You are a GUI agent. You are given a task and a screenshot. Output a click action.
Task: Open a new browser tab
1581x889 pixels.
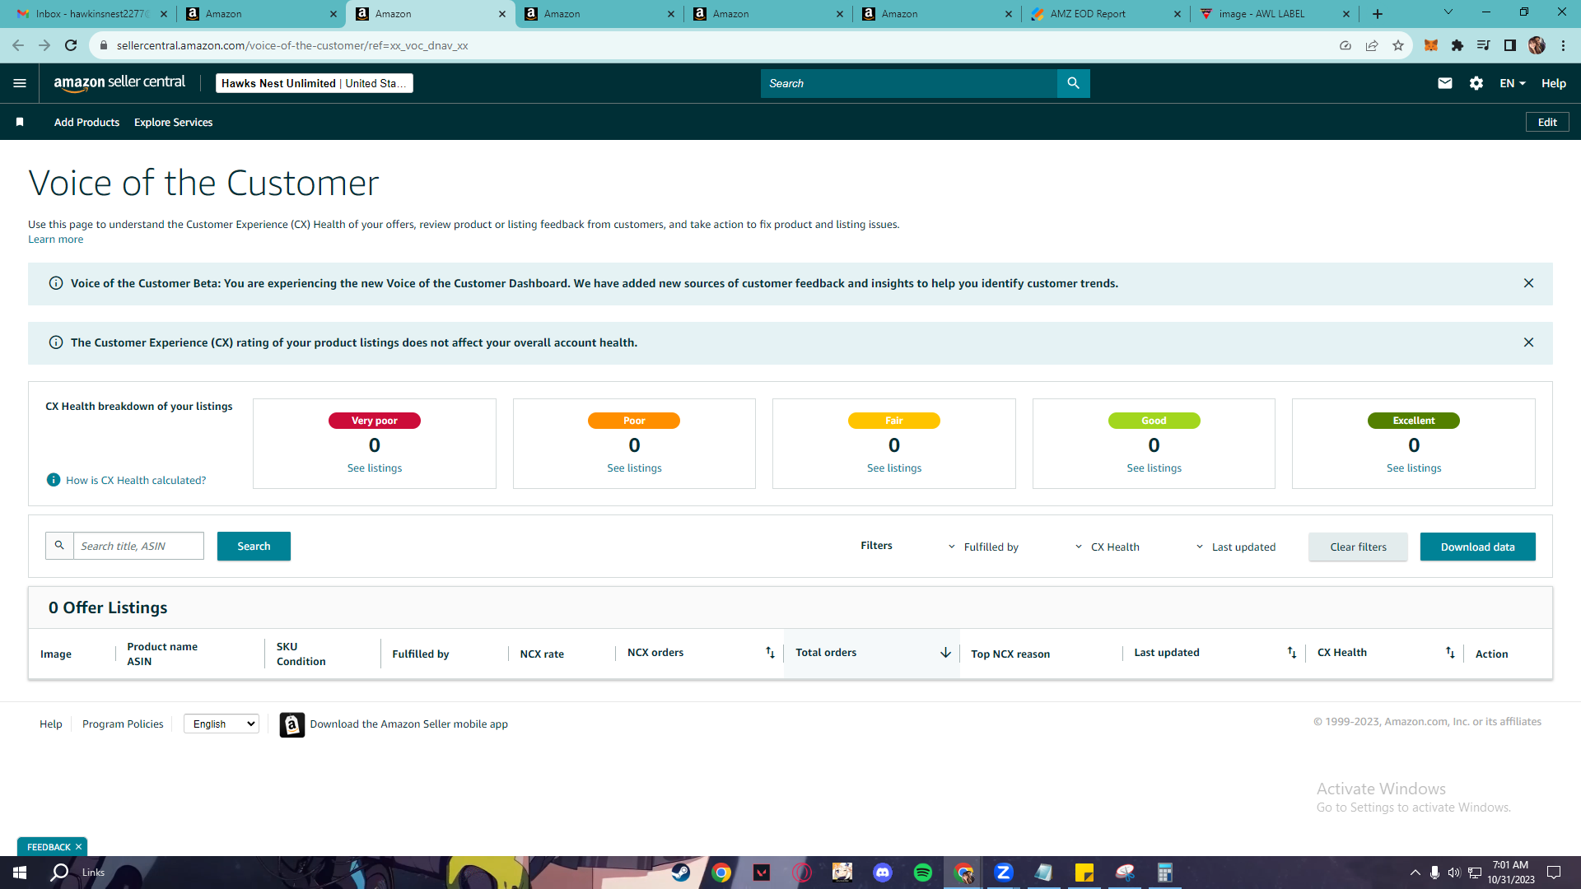1378,14
